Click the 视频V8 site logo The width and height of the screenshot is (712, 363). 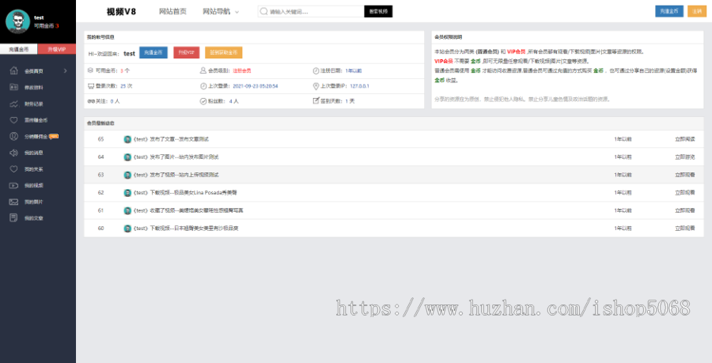(x=121, y=11)
